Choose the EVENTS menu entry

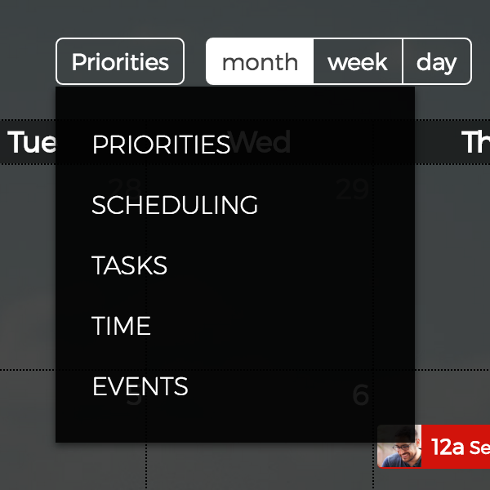(x=140, y=386)
